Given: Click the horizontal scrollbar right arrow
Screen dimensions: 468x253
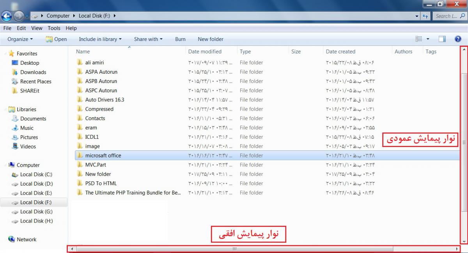Looking at the screenshot, I should point(457,249).
